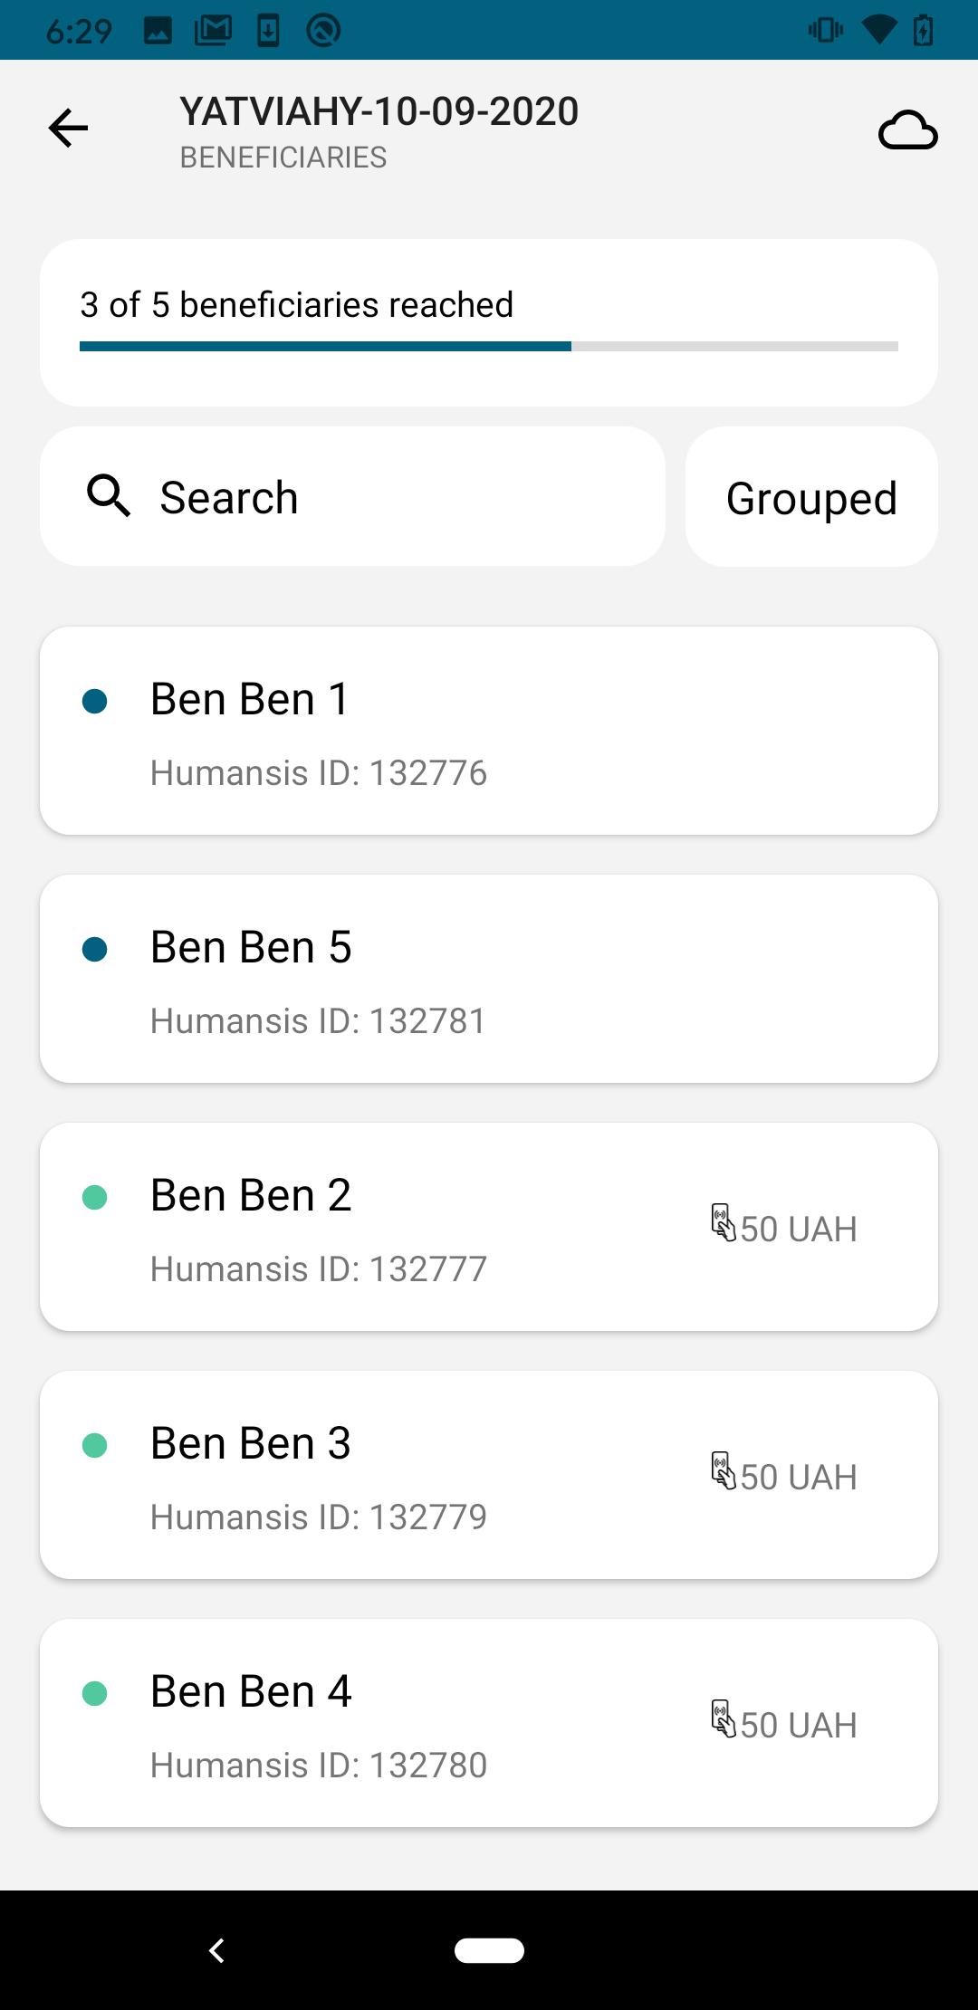The image size is (978, 2010).
Task: Toggle the Grouped sorting button
Action: (x=811, y=497)
